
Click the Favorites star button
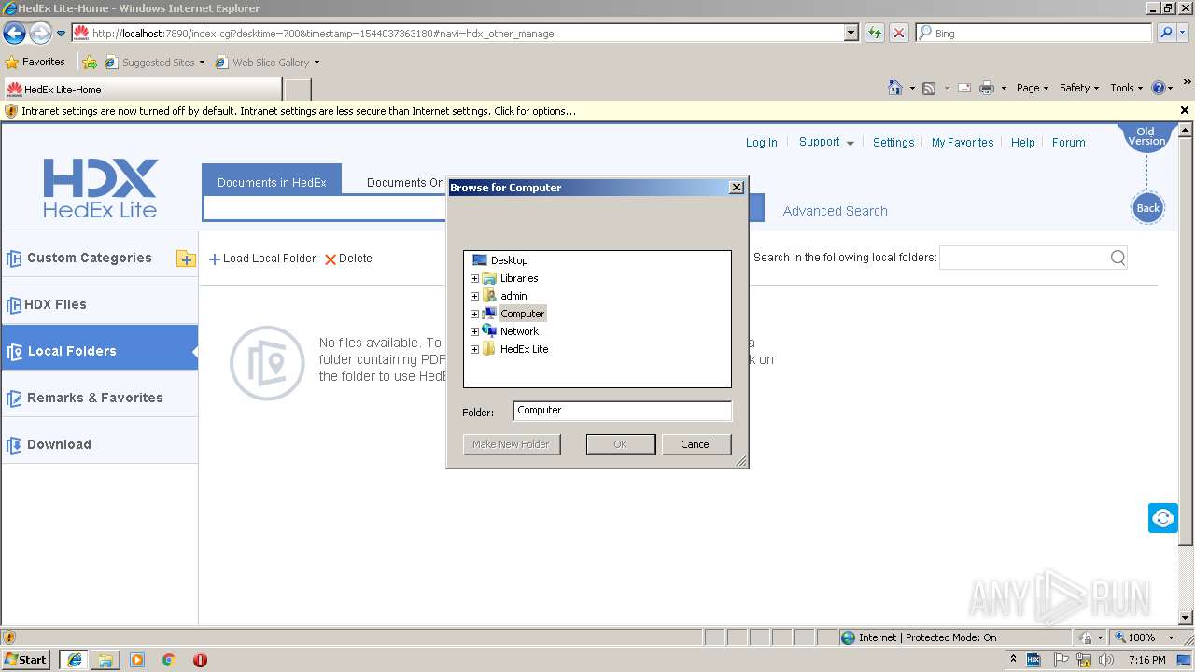pyautogui.click(x=35, y=62)
